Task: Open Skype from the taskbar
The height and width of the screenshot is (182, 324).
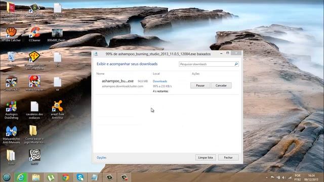Action: [x=80, y=177]
